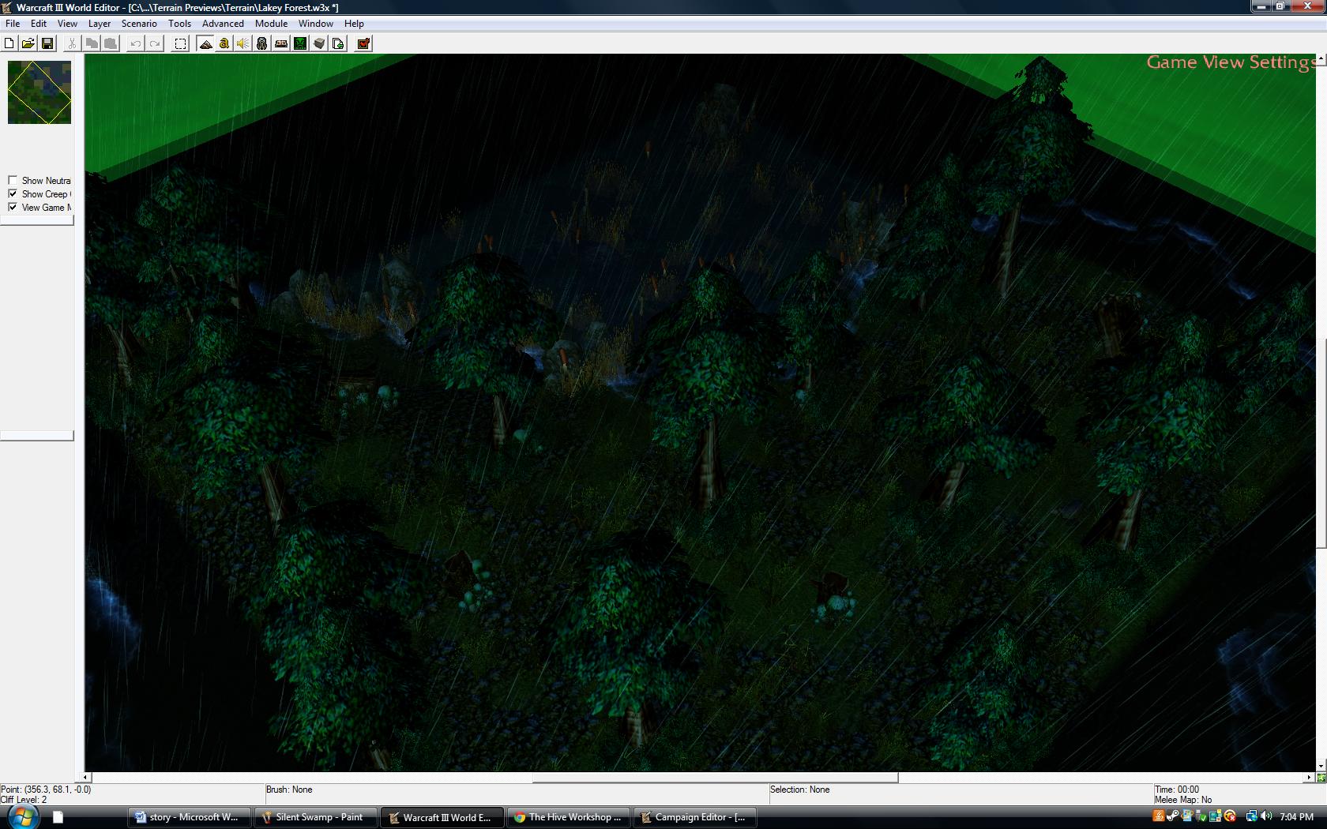
Task: Activate the dashed Selection Brush tool
Action: coord(181,43)
